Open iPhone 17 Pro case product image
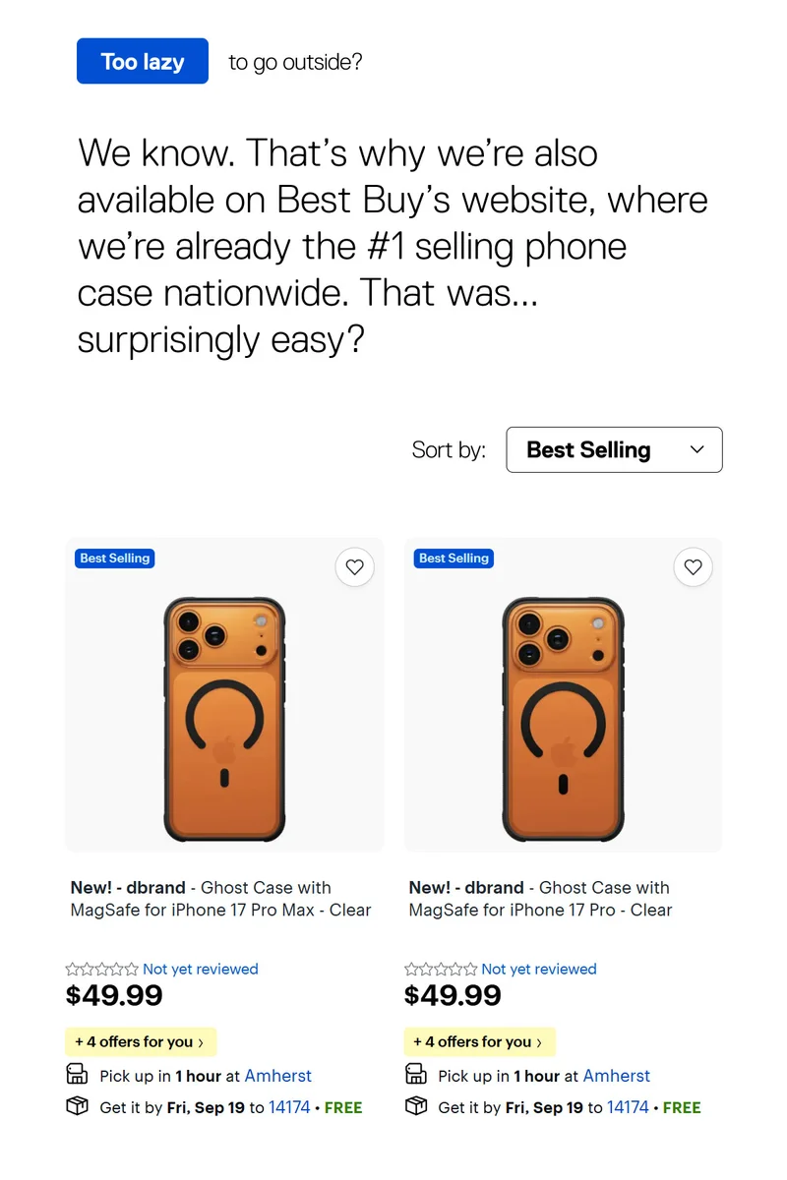The height and width of the screenshot is (1180, 787). (x=563, y=718)
